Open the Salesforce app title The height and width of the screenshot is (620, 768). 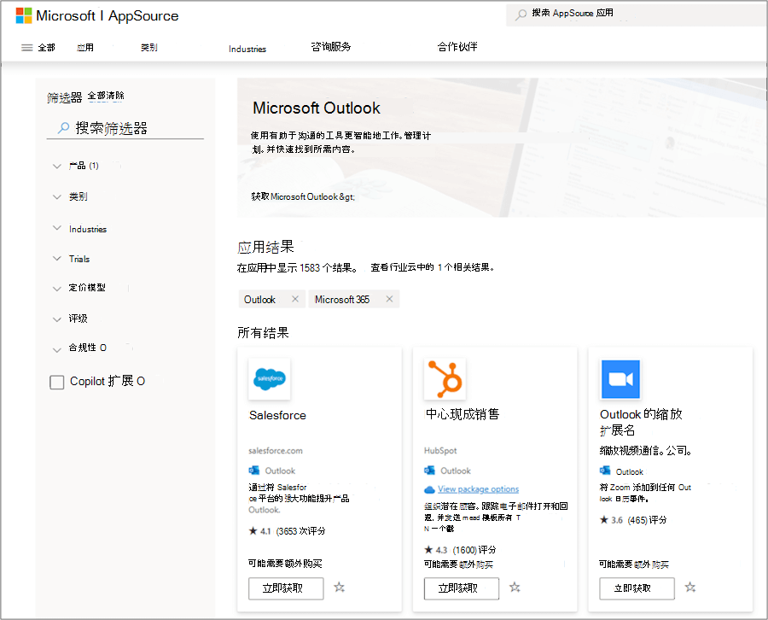(x=277, y=415)
